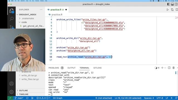
Task: Open the Apple menu
Action: click(x=9, y=1)
